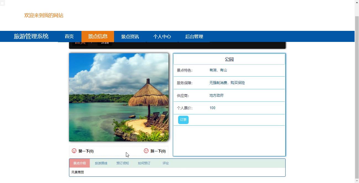This screenshot has width=359, height=183.
Task: Go to 首页 in the navigation bar
Action: pos(69,36)
